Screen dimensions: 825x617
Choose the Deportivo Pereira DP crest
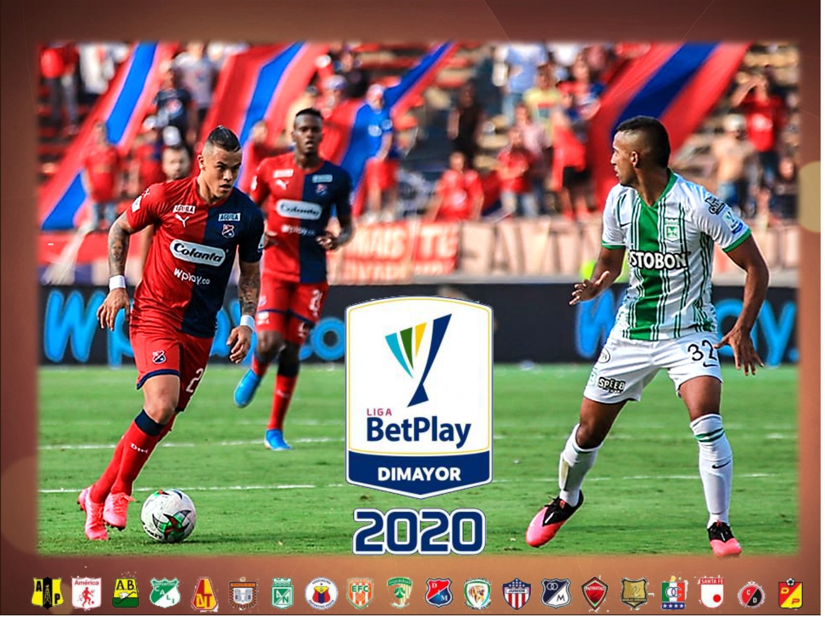791,593
